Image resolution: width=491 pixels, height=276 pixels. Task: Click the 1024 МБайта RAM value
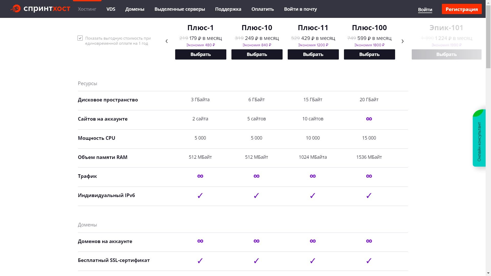pyautogui.click(x=313, y=157)
